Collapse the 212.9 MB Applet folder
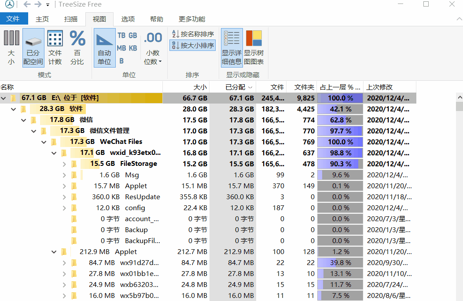The width and height of the screenshot is (463, 301). (54, 252)
